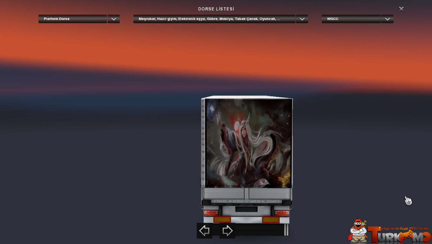Show previous trailer with left arrow
This screenshot has height=244, width=432.
tap(205, 231)
